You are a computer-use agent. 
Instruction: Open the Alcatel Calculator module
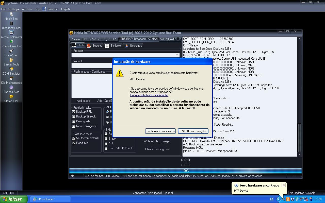[x=11, y=35]
